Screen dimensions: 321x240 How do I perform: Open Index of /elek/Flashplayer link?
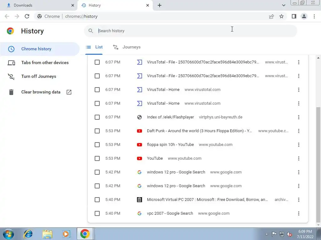170,117
